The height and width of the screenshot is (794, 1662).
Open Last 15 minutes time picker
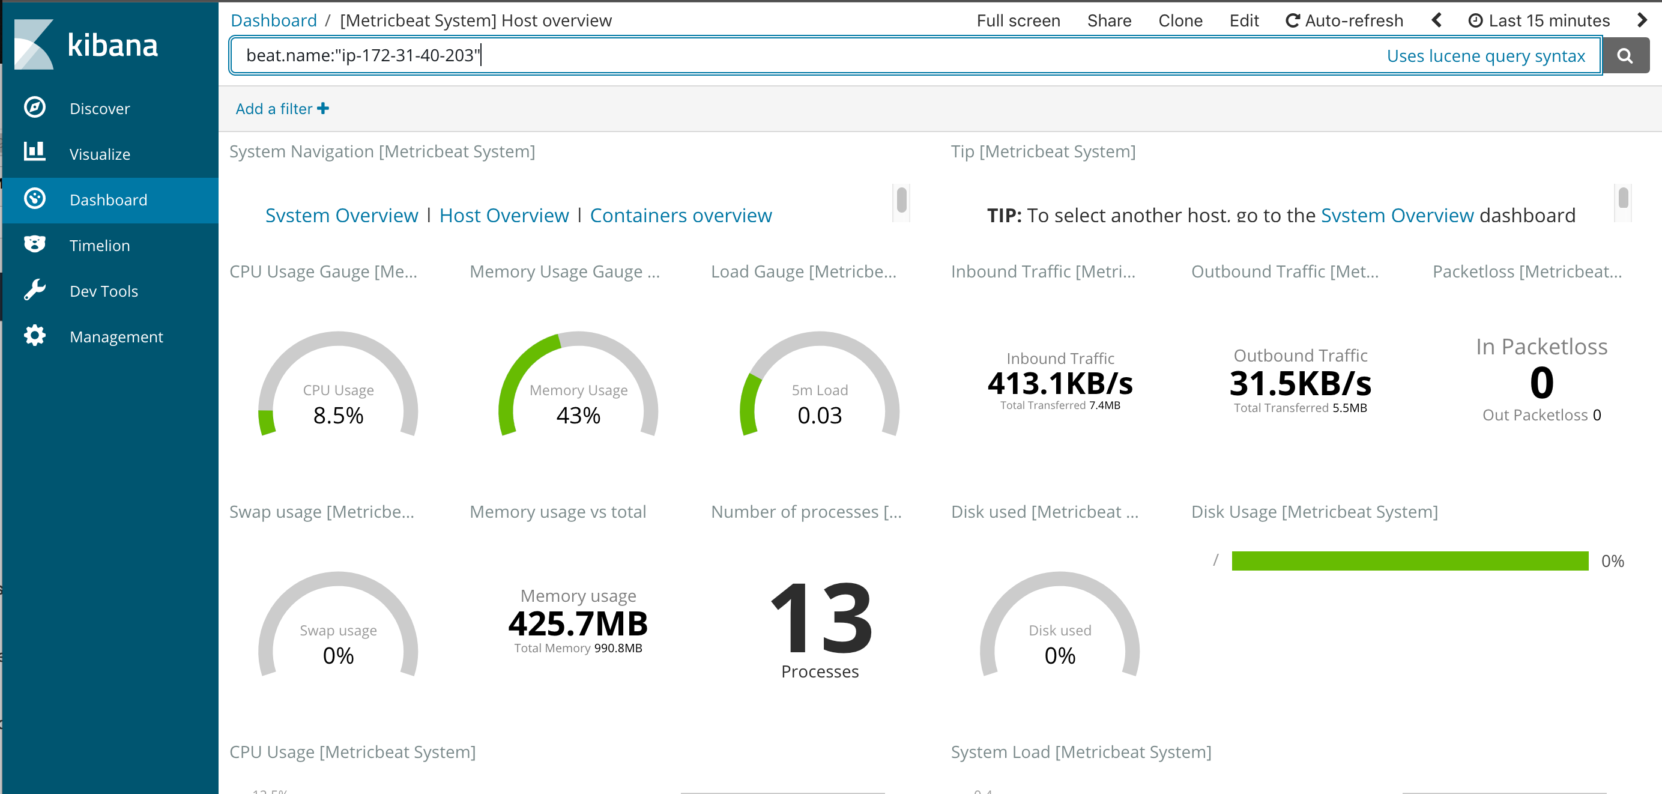1539,20
